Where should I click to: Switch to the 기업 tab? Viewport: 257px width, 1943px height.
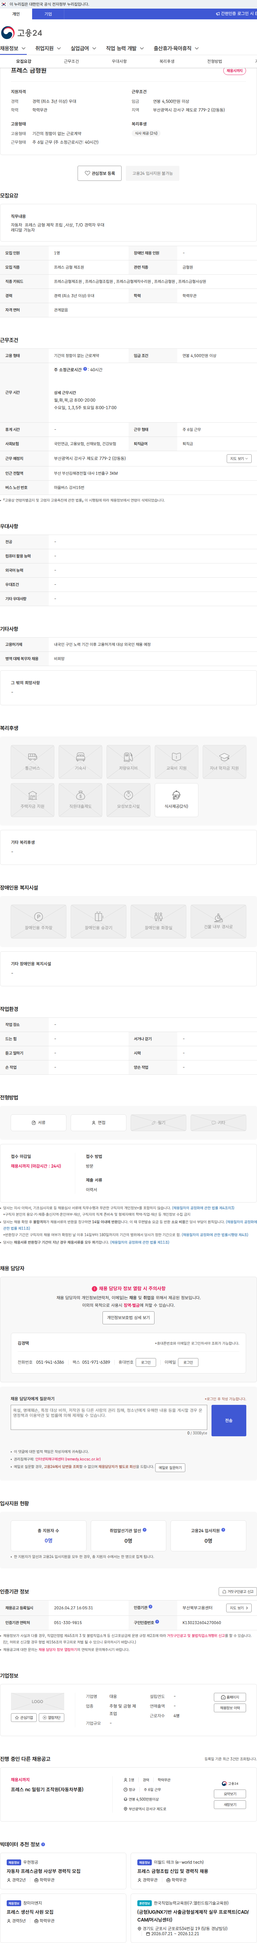(48, 14)
